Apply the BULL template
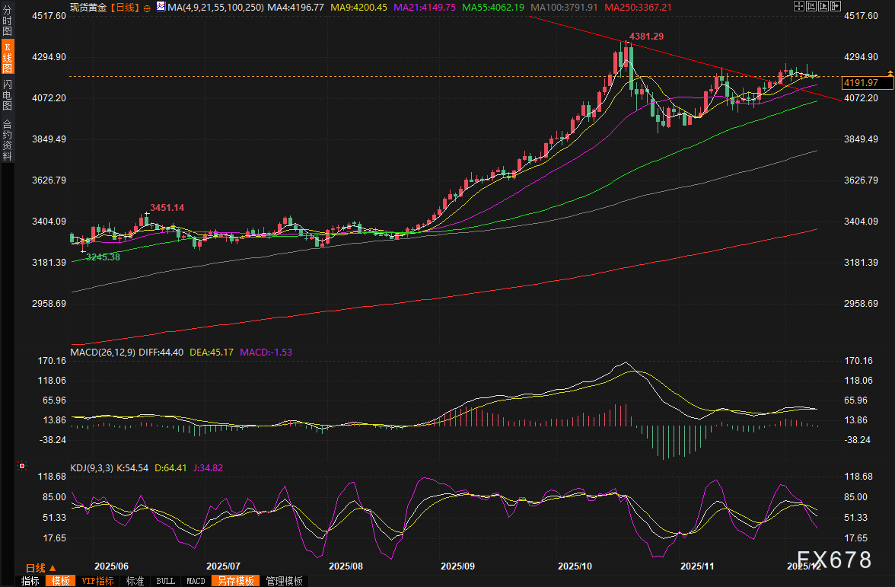This screenshot has width=895, height=587. [165, 581]
